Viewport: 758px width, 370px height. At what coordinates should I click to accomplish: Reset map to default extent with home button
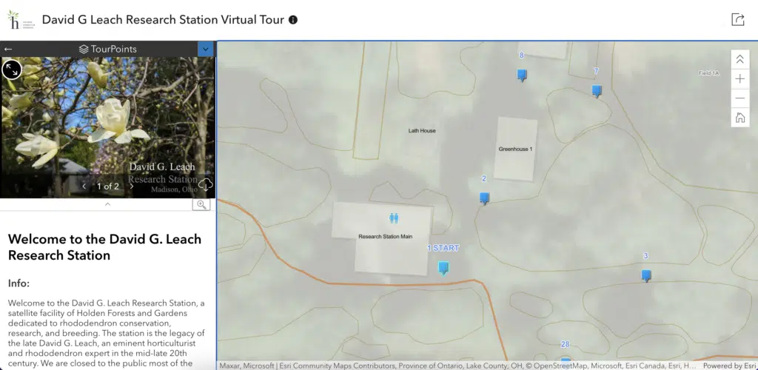click(739, 118)
